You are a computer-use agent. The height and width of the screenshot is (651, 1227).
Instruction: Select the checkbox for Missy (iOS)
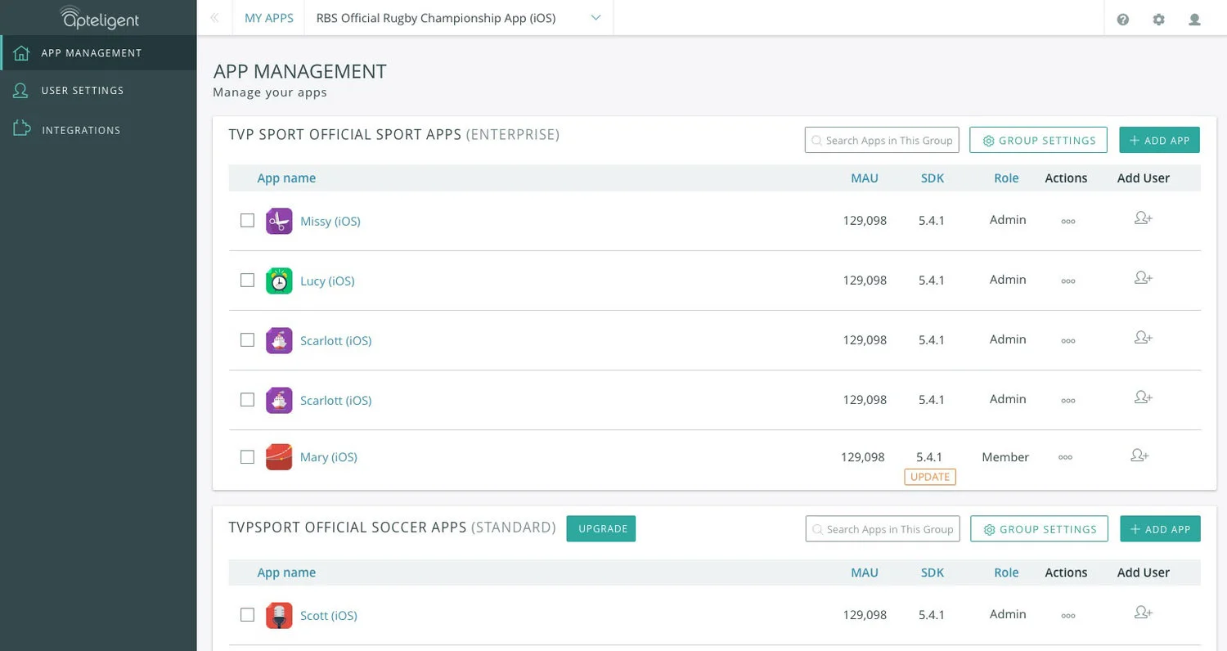[247, 221]
